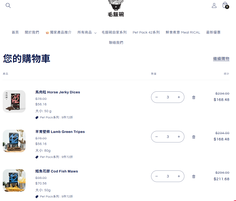
Task: Open the search magnifier icon
Action: tap(8, 6)
